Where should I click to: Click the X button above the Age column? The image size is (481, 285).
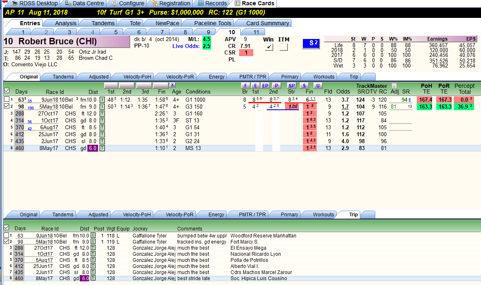pyautogui.click(x=172, y=85)
